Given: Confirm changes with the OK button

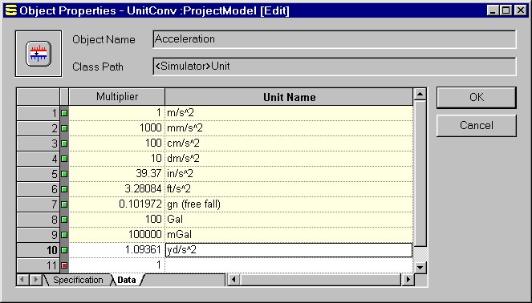Looking at the screenshot, I should pos(477,98).
